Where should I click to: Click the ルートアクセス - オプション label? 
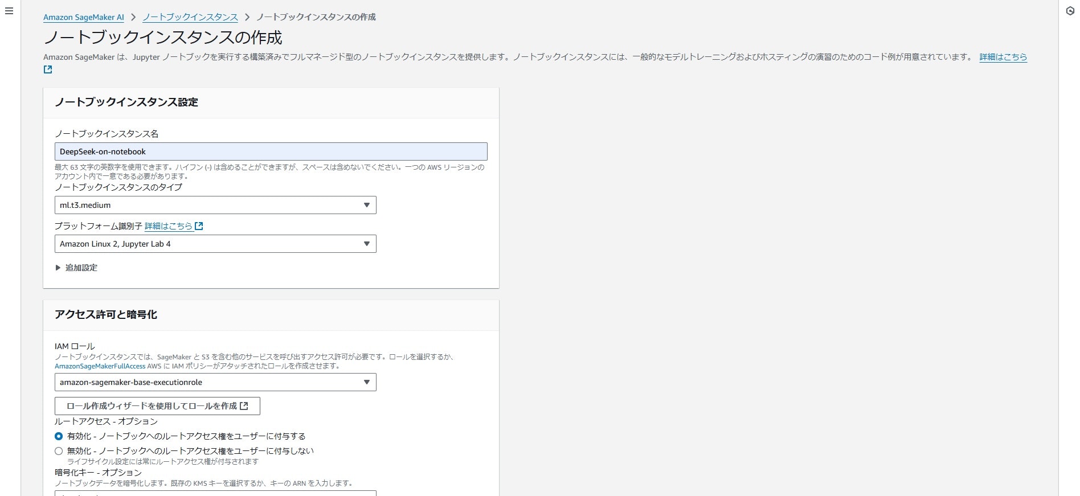[106, 421]
